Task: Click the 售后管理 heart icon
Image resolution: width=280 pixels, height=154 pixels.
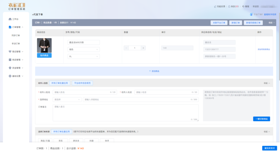Action: [10, 52]
